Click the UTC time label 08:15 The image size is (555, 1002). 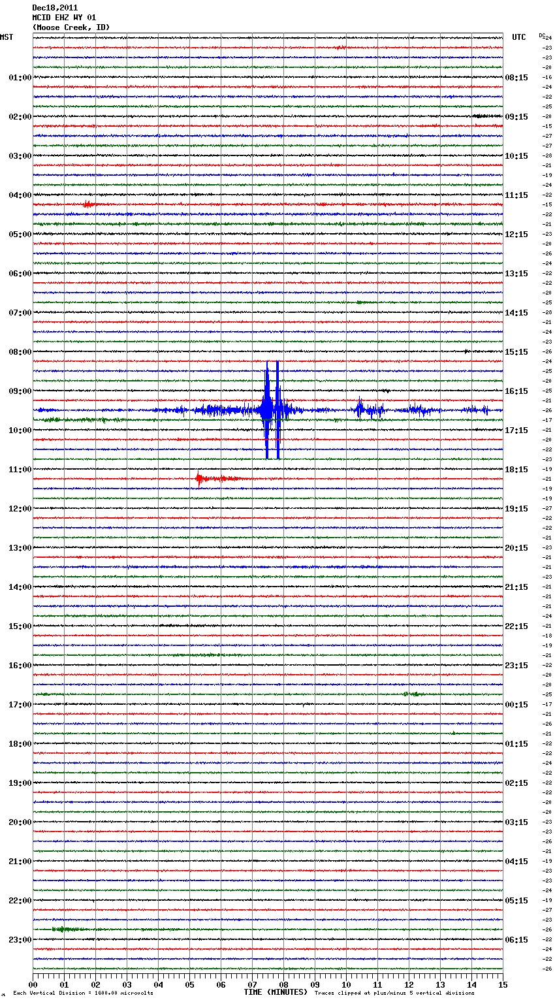pyautogui.click(x=516, y=78)
